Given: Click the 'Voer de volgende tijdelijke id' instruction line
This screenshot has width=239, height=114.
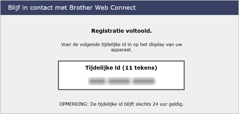Looking at the screenshot, I should 121,44.
